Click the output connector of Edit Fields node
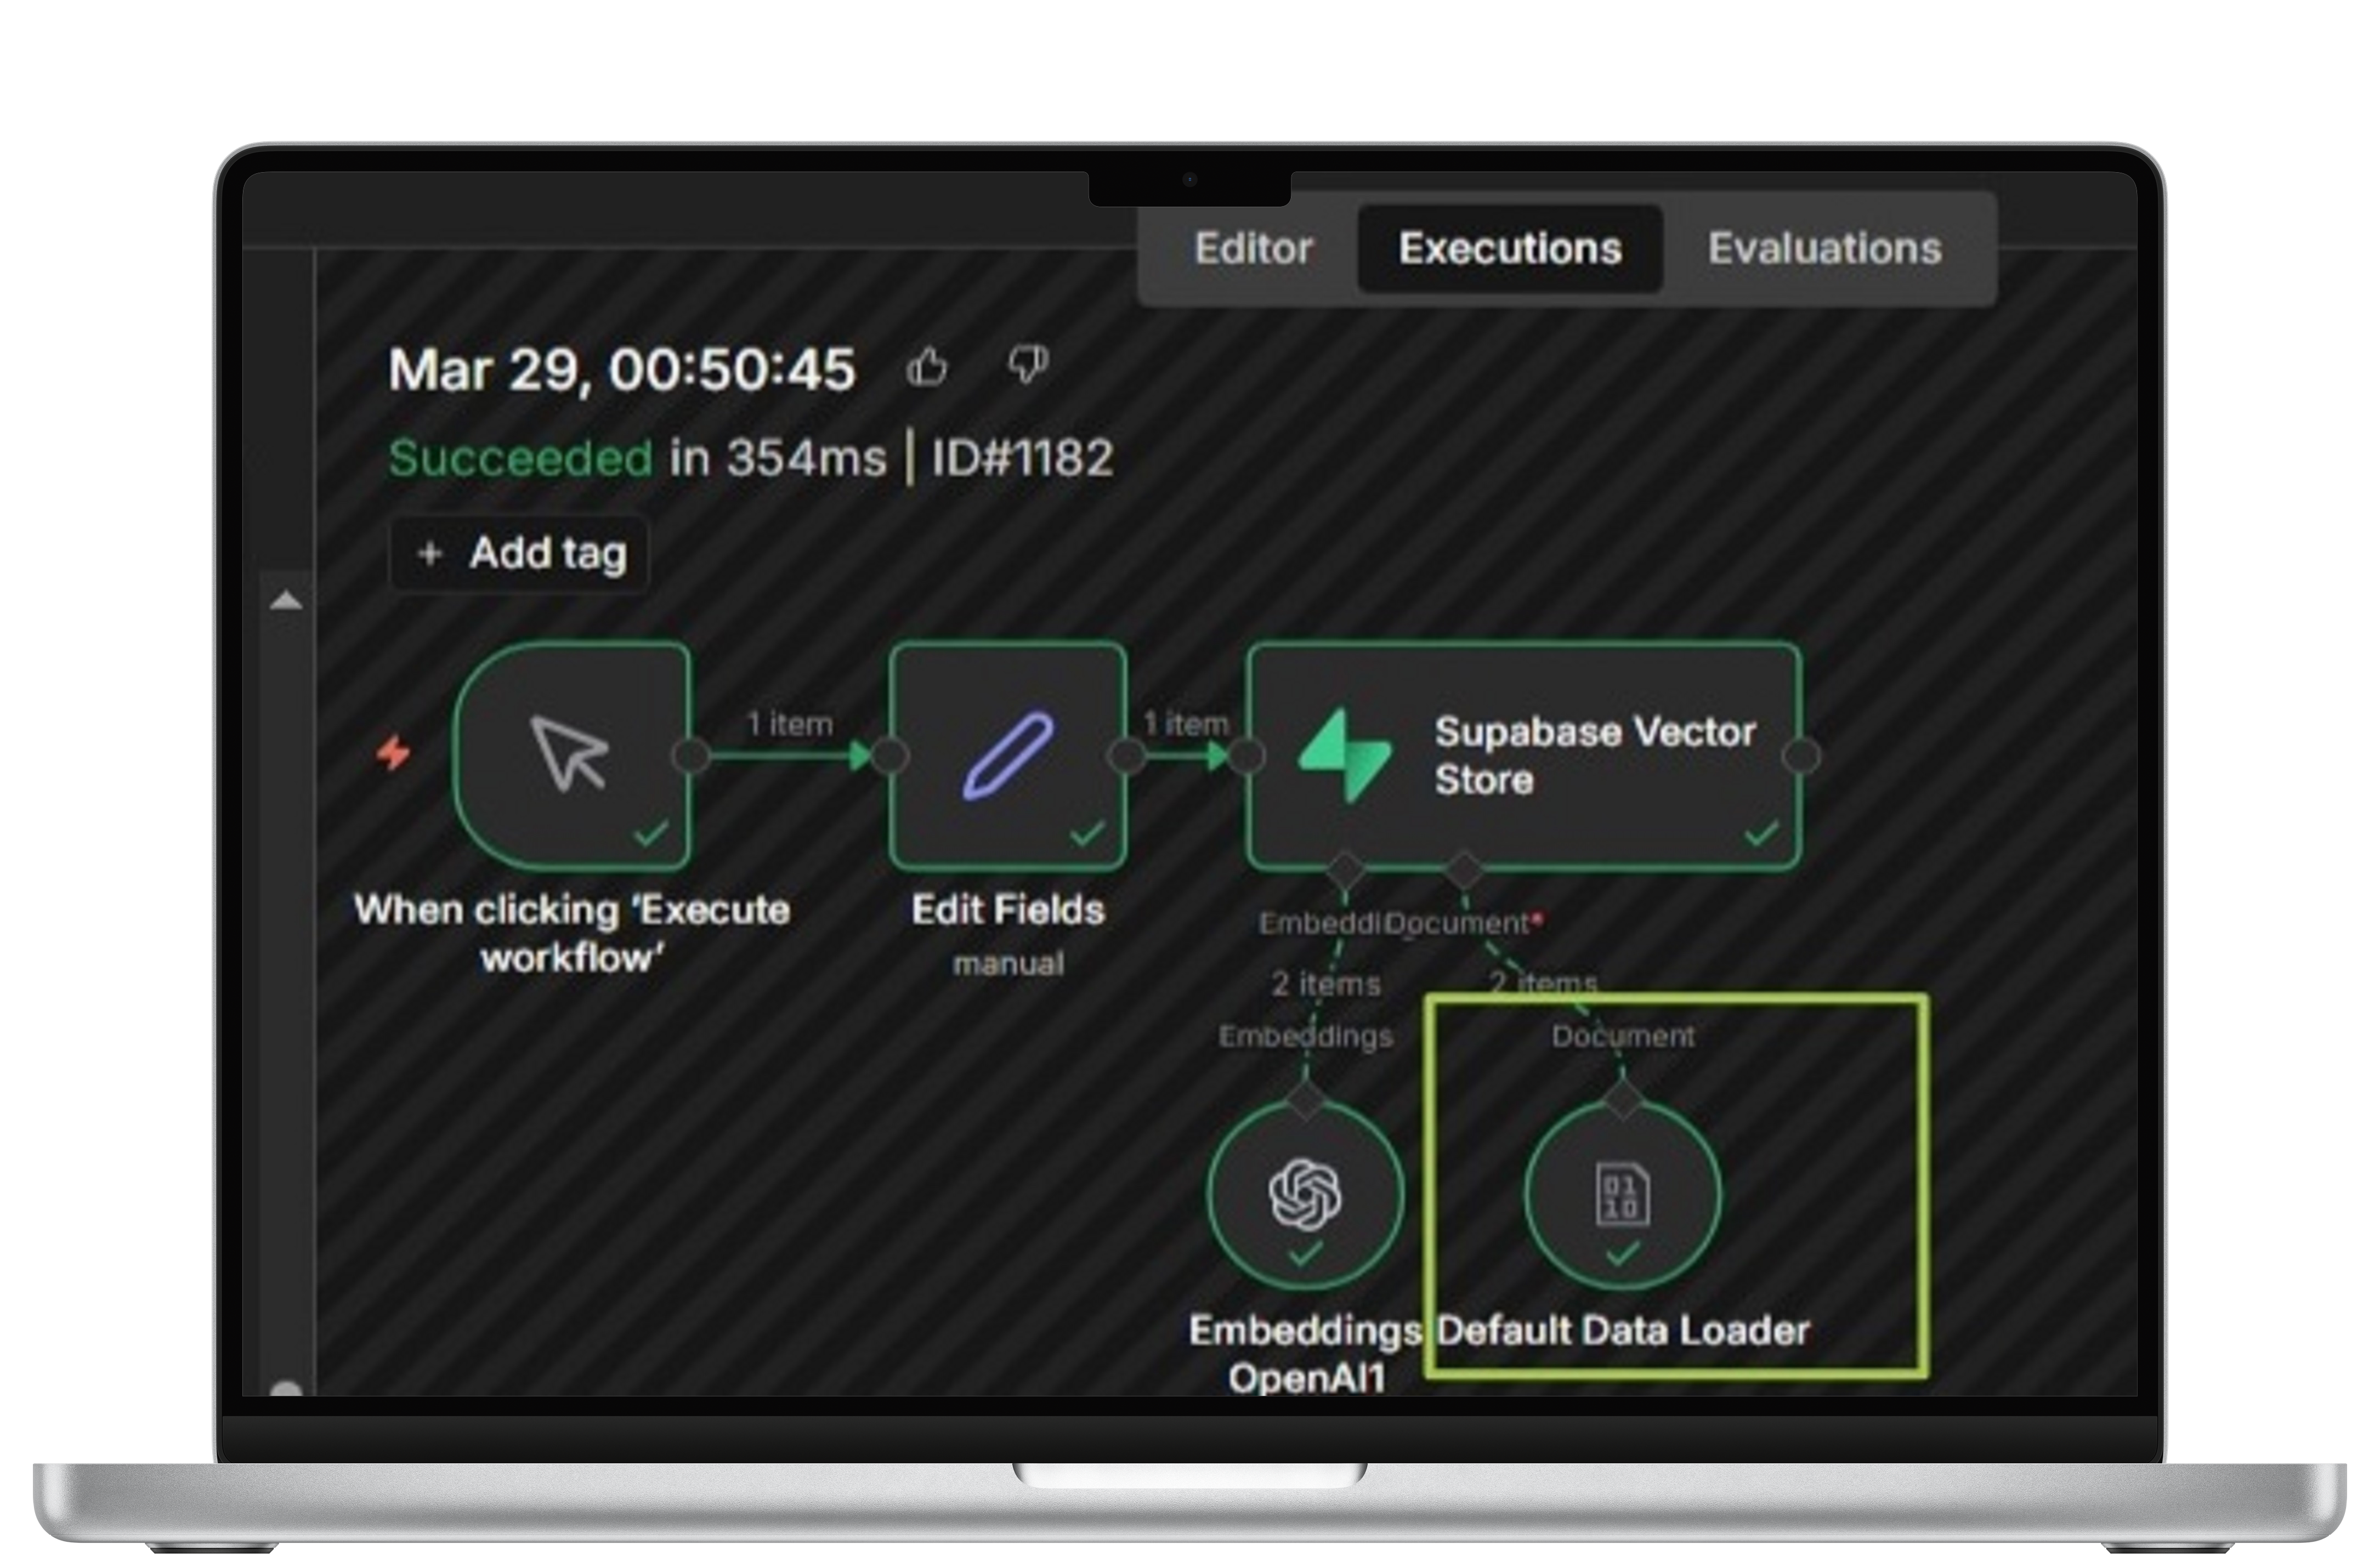This screenshot has height=1568, width=2380. [1127, 756]
